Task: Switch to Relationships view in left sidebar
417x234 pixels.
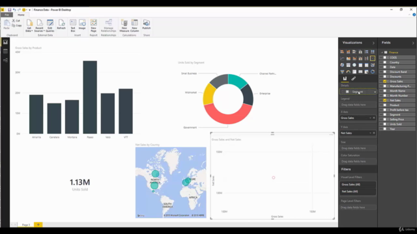Action: [5, 60]
